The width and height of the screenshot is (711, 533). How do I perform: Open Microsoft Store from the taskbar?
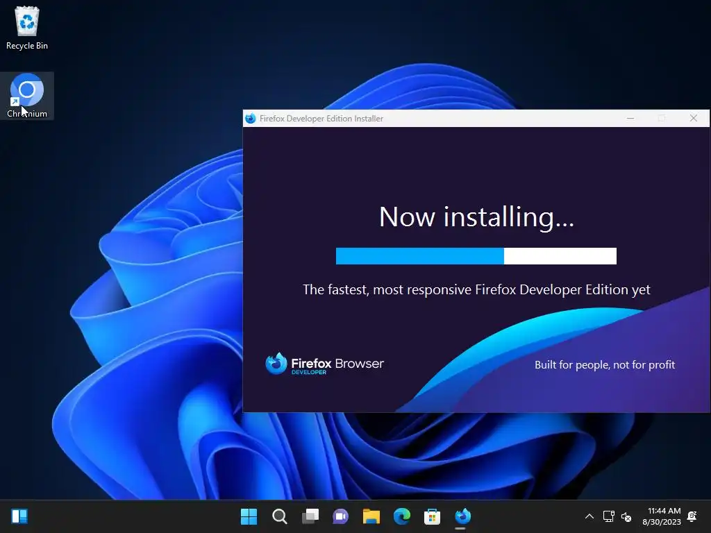432,516
